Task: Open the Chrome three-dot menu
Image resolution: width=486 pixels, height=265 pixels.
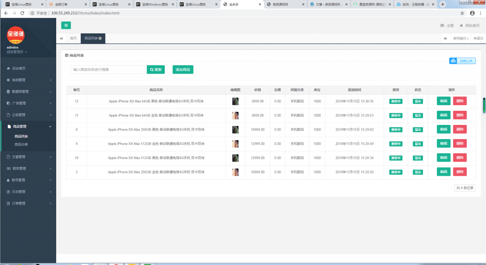Action: tap(481, 13)
